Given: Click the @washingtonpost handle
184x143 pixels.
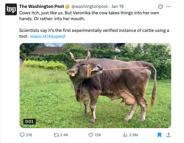Looking at the screenshot, I should (89, 6).
